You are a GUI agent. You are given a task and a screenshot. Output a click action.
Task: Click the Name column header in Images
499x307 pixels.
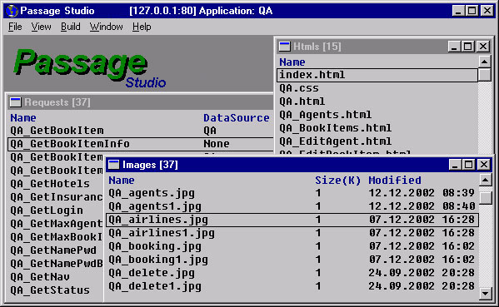click(x=122, y=181)
